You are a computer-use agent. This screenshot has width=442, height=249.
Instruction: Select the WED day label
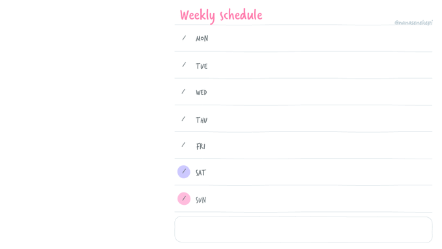pos(201,92)
